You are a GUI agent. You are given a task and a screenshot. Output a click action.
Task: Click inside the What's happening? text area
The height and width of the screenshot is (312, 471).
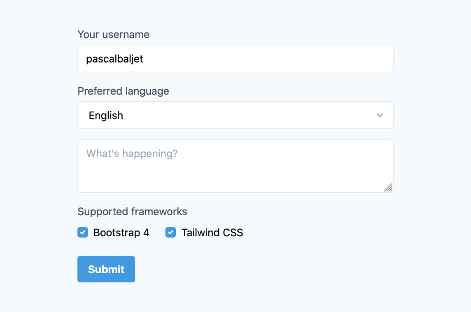(235, 166)
